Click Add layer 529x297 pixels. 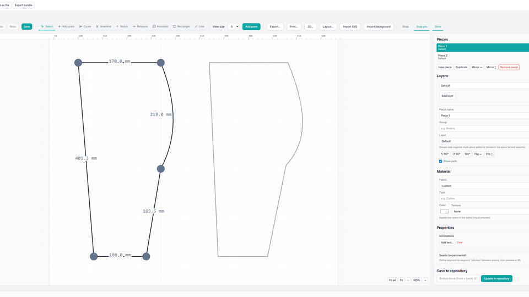[447, 96]
